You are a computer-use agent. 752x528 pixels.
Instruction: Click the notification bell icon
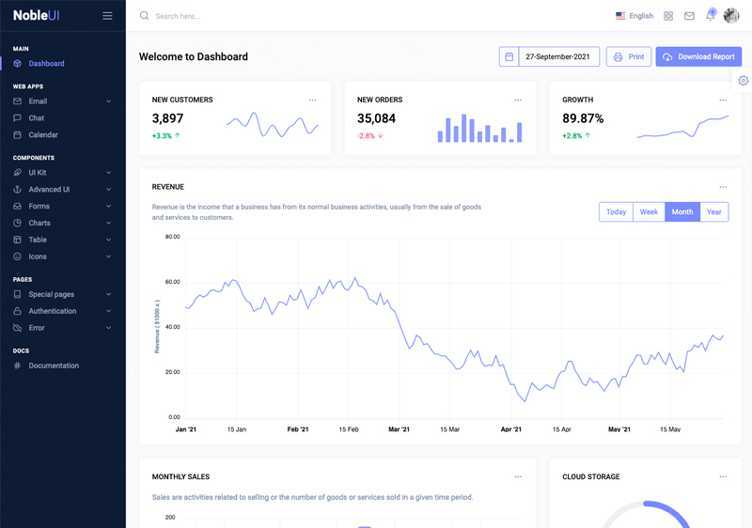(x=711, y=16)
